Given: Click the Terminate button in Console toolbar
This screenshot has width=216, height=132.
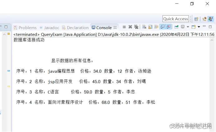Looking at the screenshot, I should click(x=124, y=27).
